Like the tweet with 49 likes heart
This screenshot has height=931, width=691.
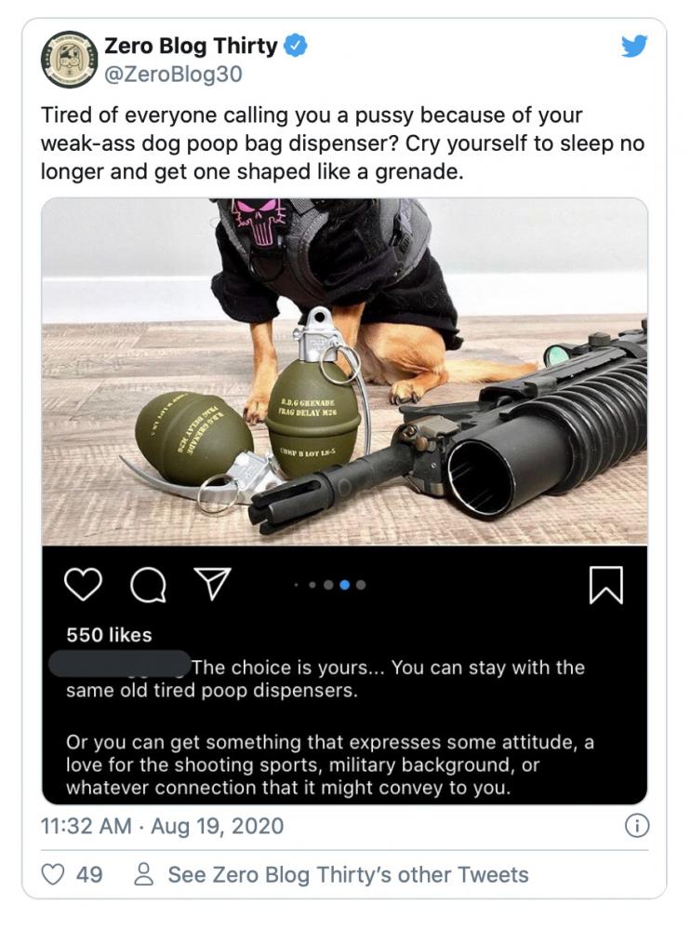click(x=53, y=874)
